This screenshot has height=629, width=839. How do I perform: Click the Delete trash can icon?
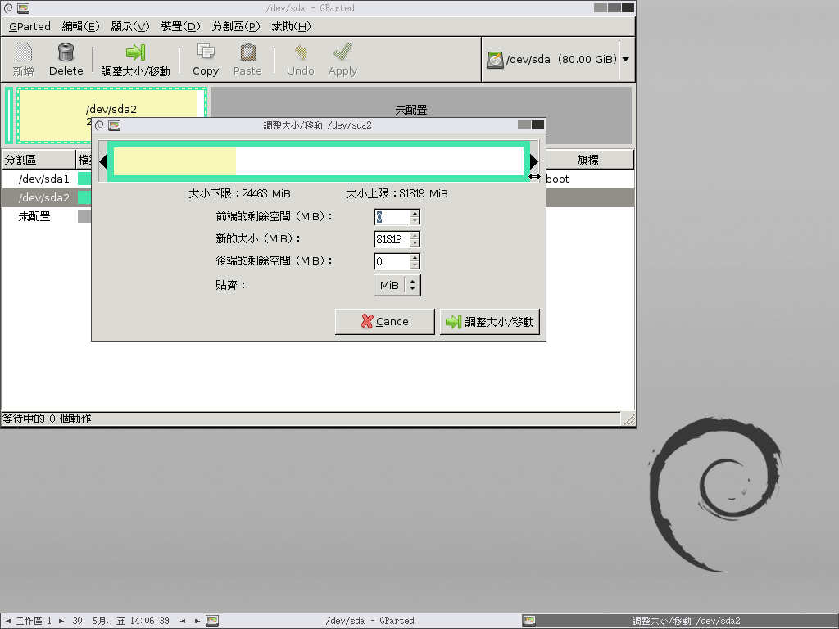pos(66,52)
